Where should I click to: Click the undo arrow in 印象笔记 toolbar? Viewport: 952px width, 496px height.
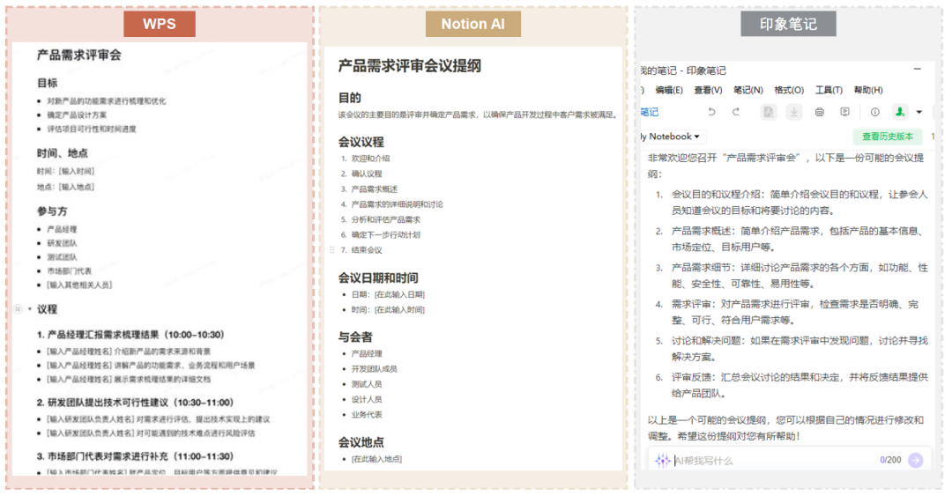coord(711,112)
